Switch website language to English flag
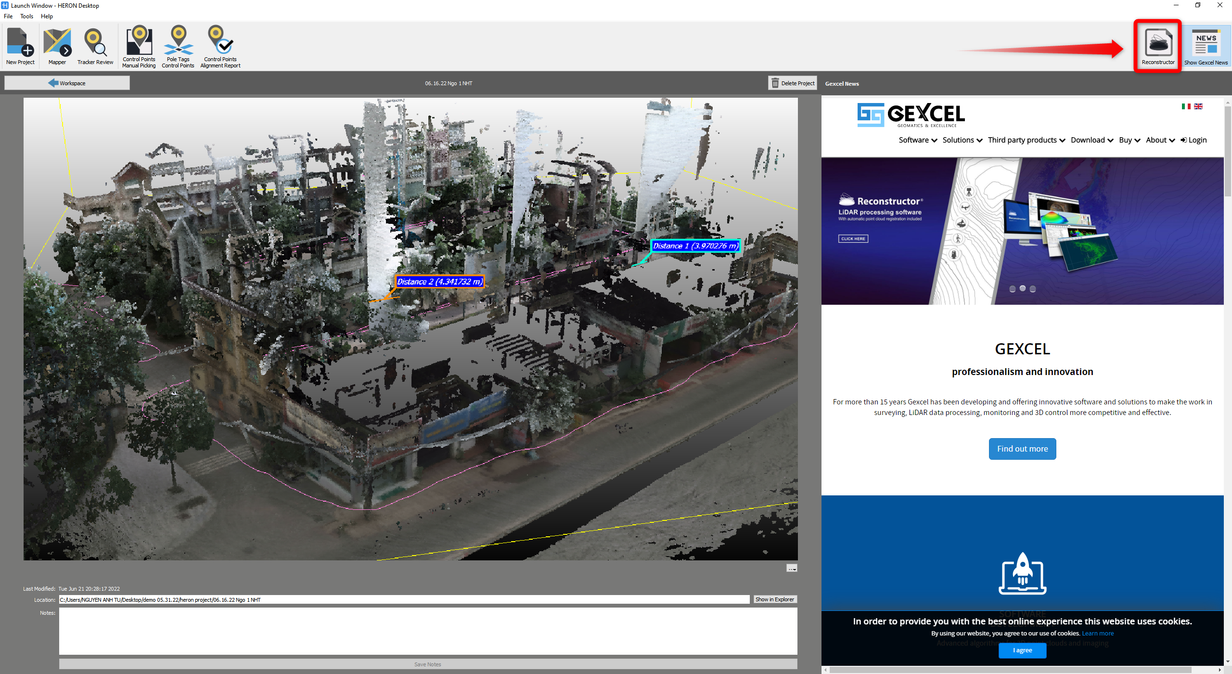The image size is (1232, 674). tap(1198, 106)
